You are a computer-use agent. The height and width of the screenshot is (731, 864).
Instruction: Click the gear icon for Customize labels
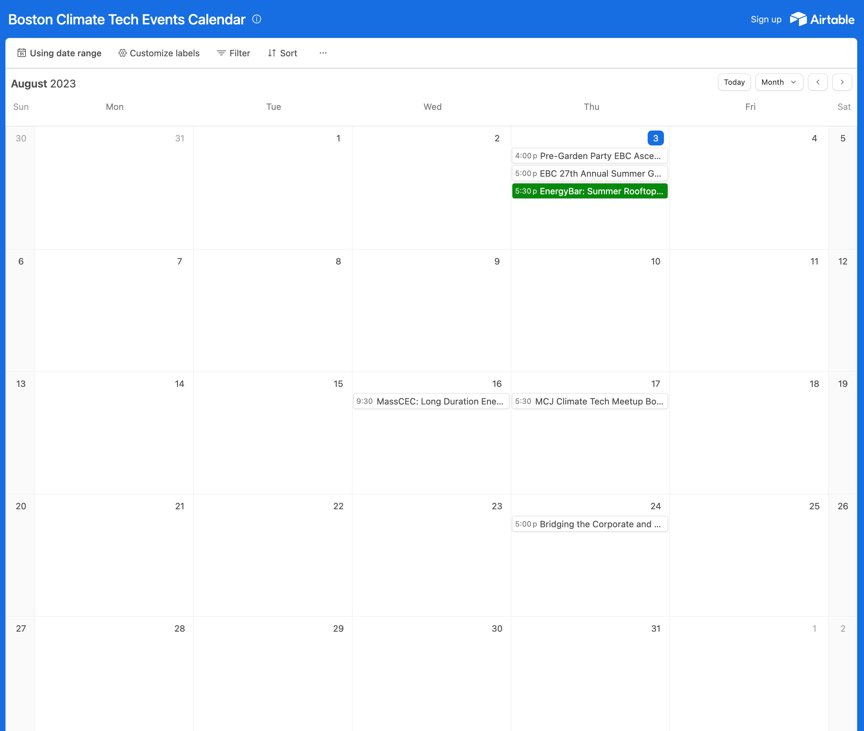click(x=122, y=53)
